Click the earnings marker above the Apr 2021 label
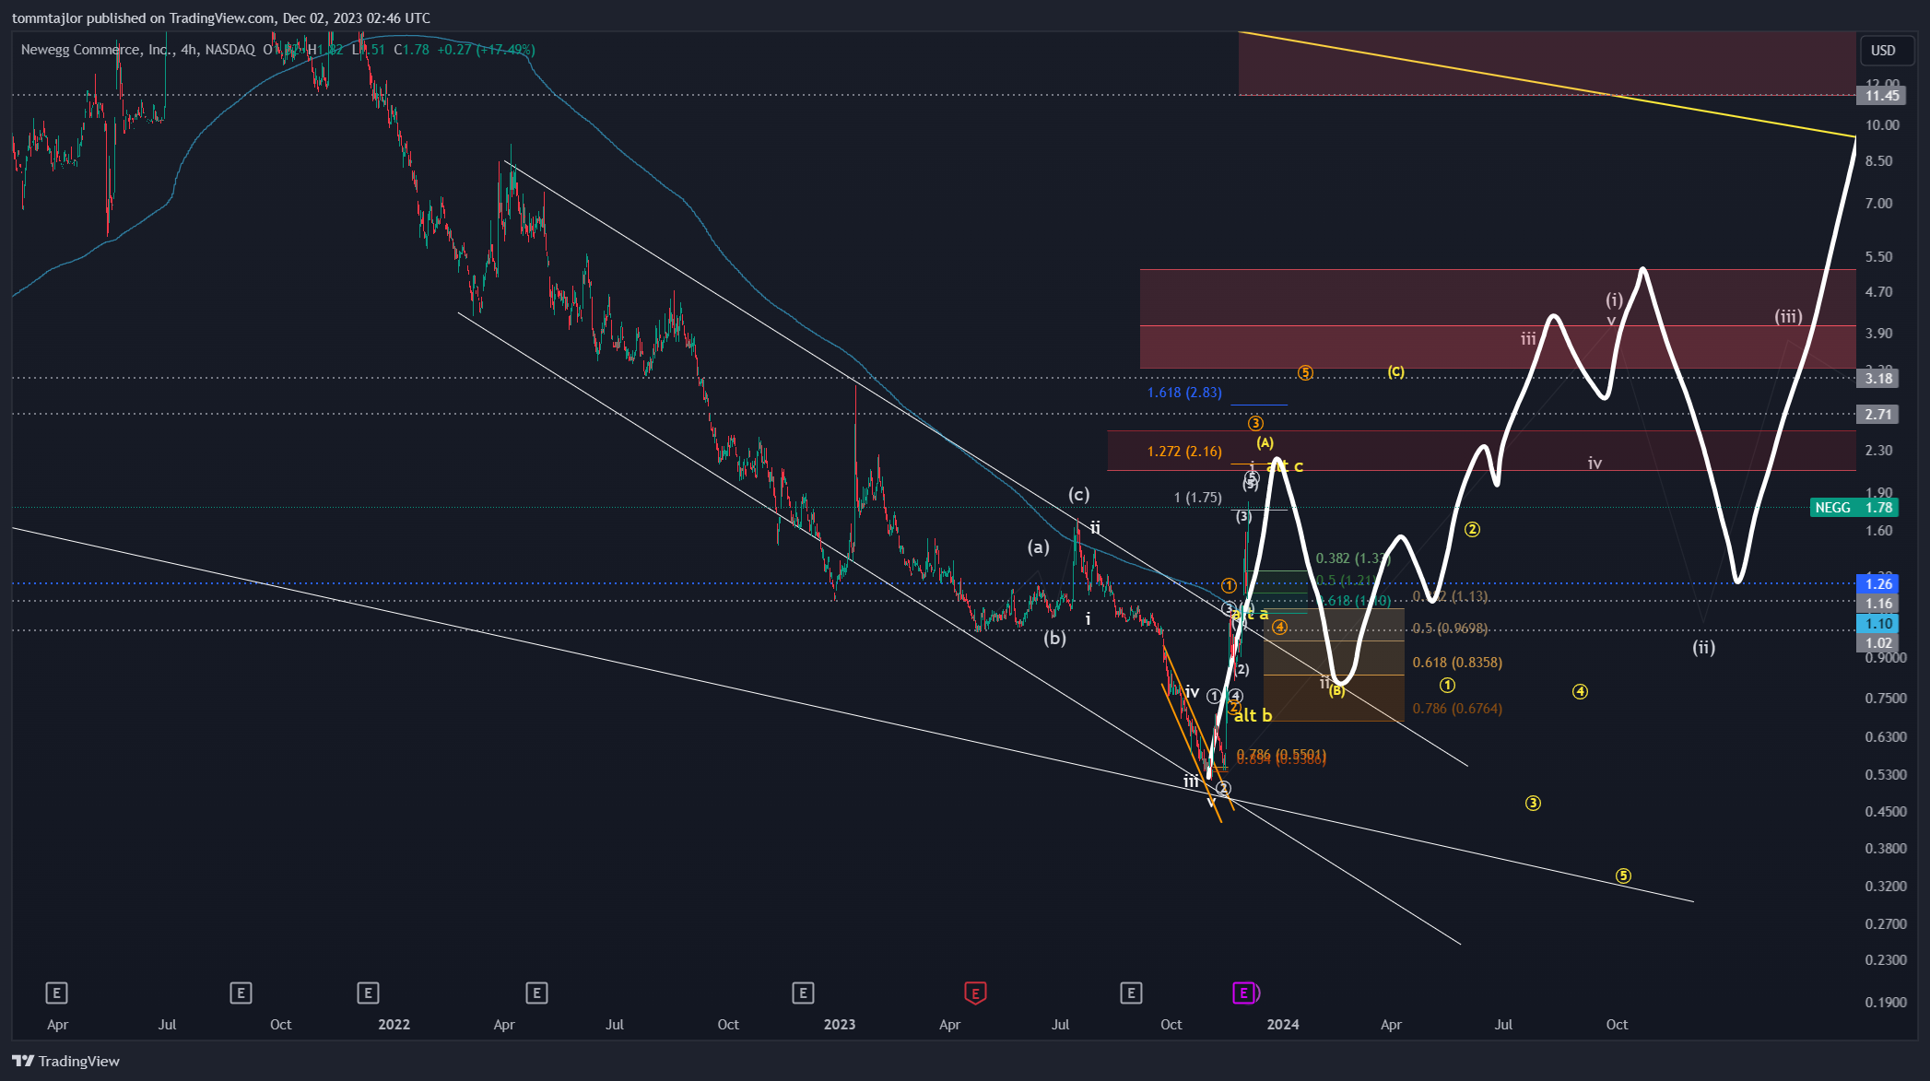Screen dimensions: 1930x1081 [56, 993]
